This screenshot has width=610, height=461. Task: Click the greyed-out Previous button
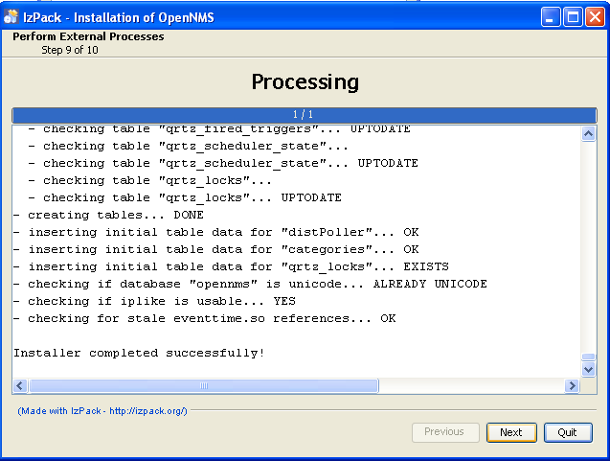point(445,432)
